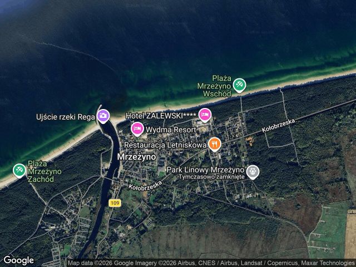
Task: Click the Ujście rzeki Rega camera pin
Action: click(x=103, y=116)
